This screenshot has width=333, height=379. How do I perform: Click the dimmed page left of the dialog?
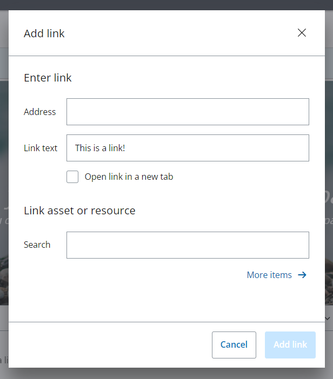click(4, 216)
